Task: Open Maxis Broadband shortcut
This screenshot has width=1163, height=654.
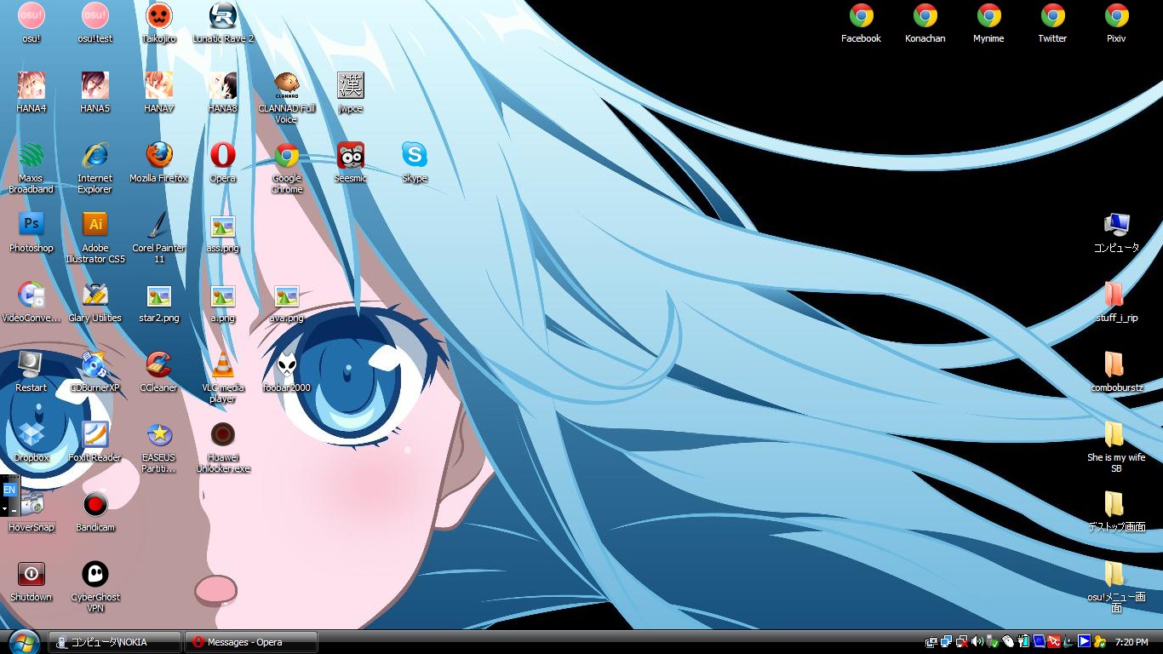Action: (x=32, y=168)
